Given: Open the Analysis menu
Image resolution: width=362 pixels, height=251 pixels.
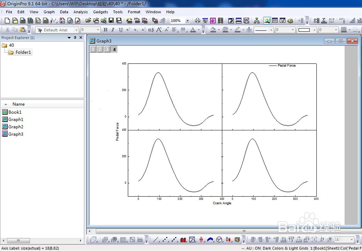Looking at the screenshot, I should (80, 12).
